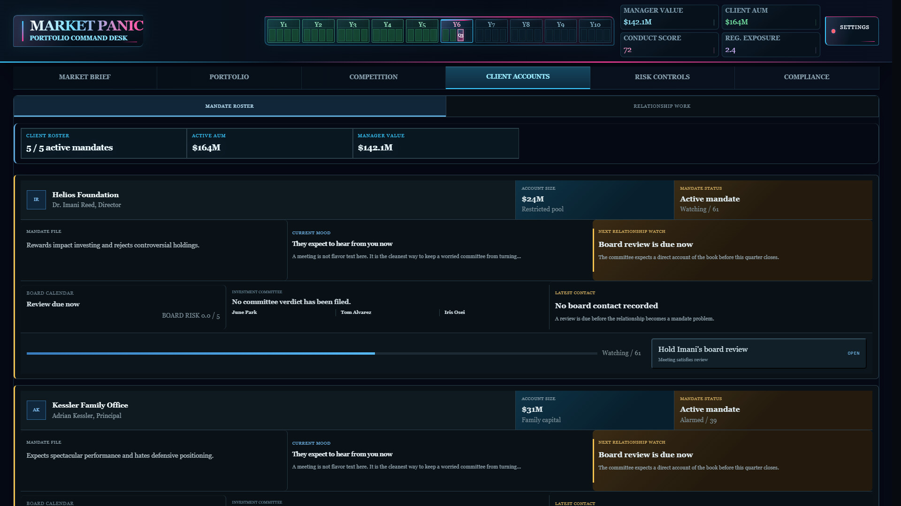Click the Conduct Score 72 stat
The width and height of the screenshot is (901, 506).
[669, 45]
